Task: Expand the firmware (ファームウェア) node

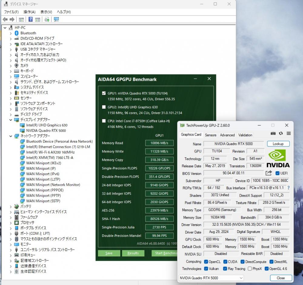Action: (x=11, y=217)
